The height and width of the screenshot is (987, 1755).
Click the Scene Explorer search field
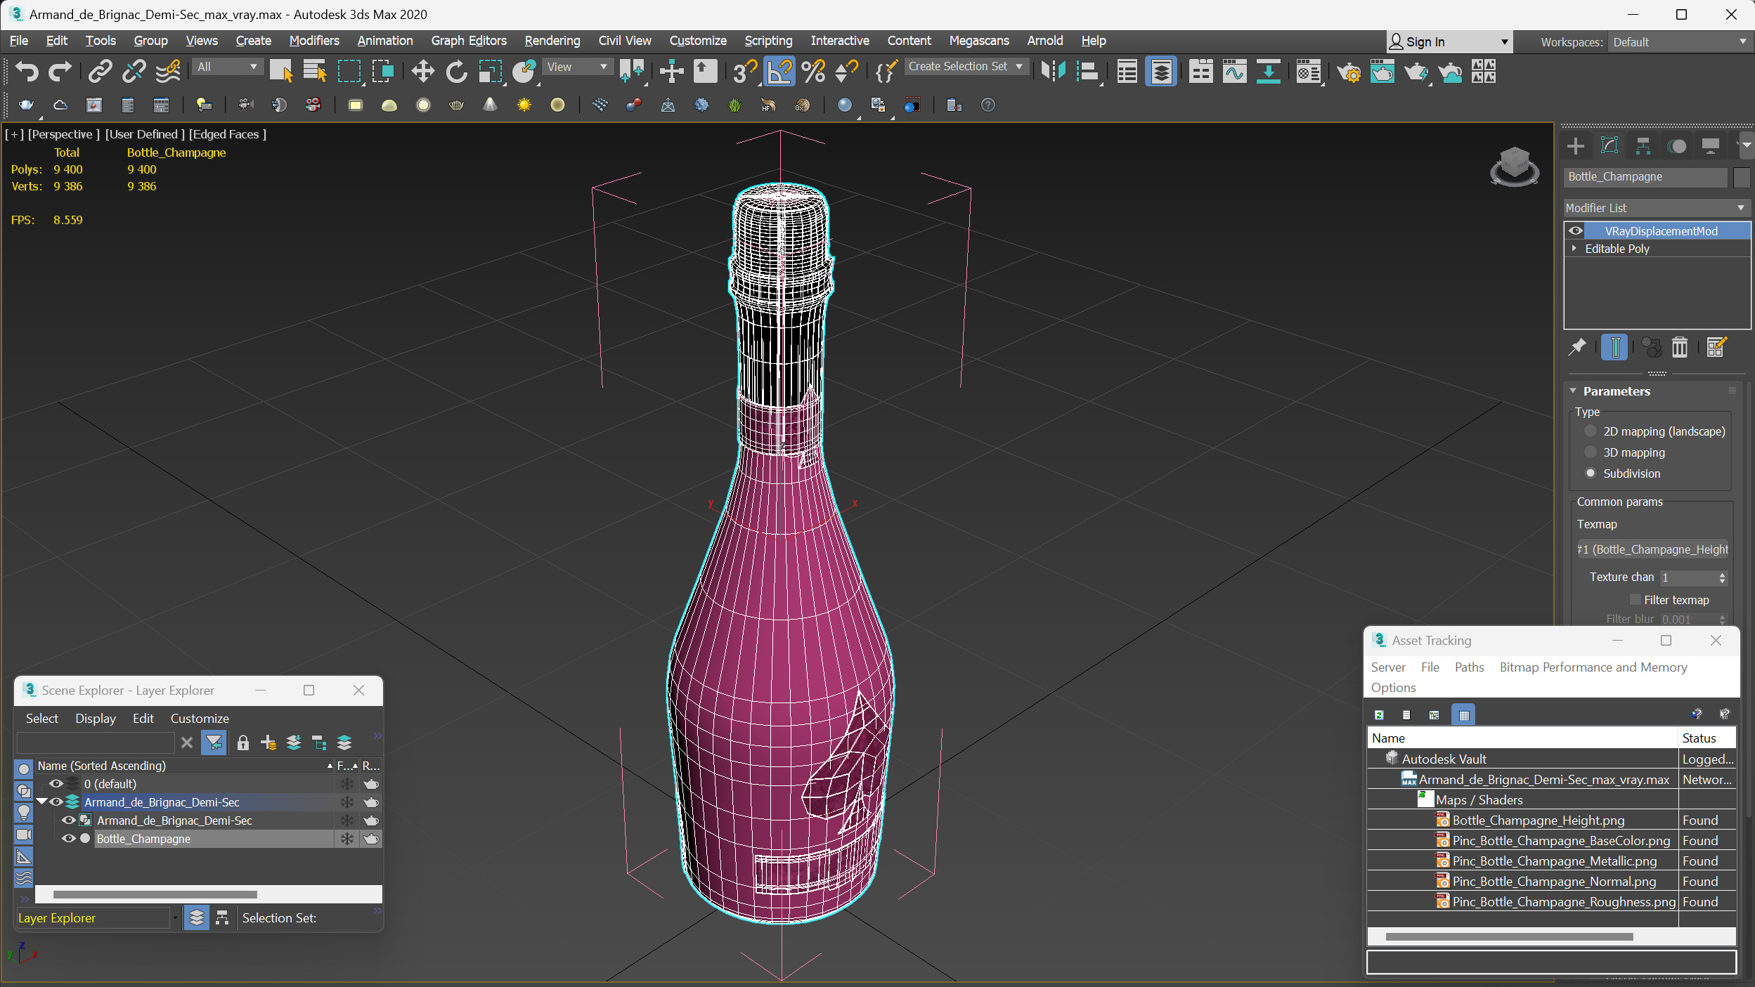click(x=96, y=743)
